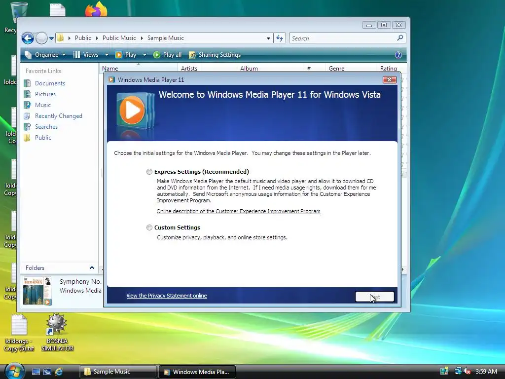505x379 pixels.
Task: Click the 3:59 AM taskbar clock
Action: coord(486,371)
